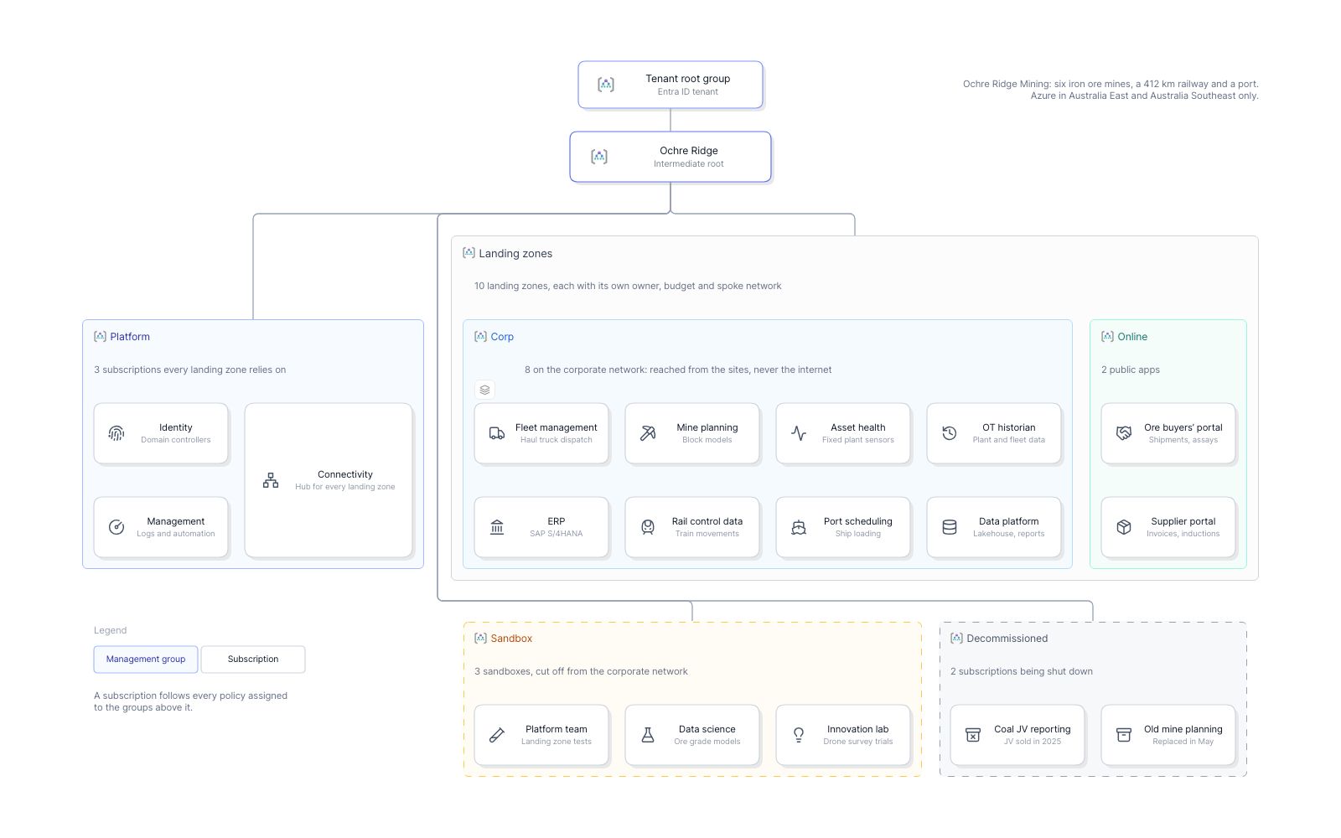Open the Fleet management subscription card
This screenshot has height=838, width=1341.
pyautogui.click(x=541, y=433)
